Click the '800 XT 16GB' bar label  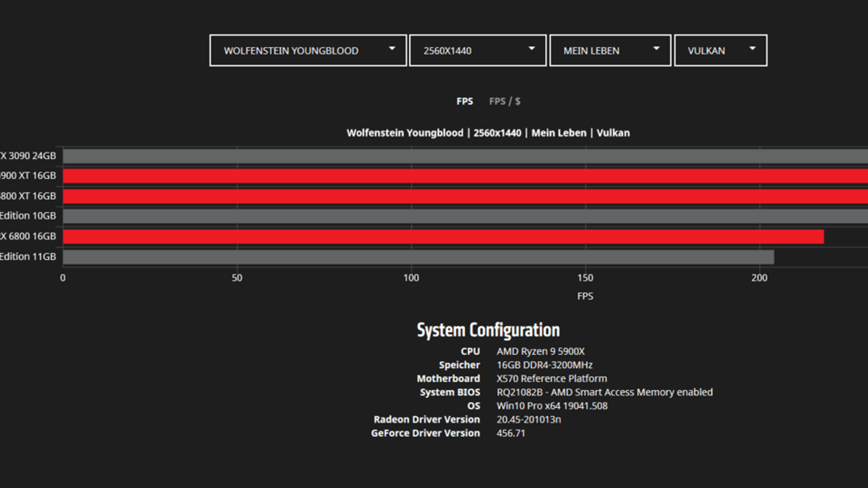tap(28, 196)
